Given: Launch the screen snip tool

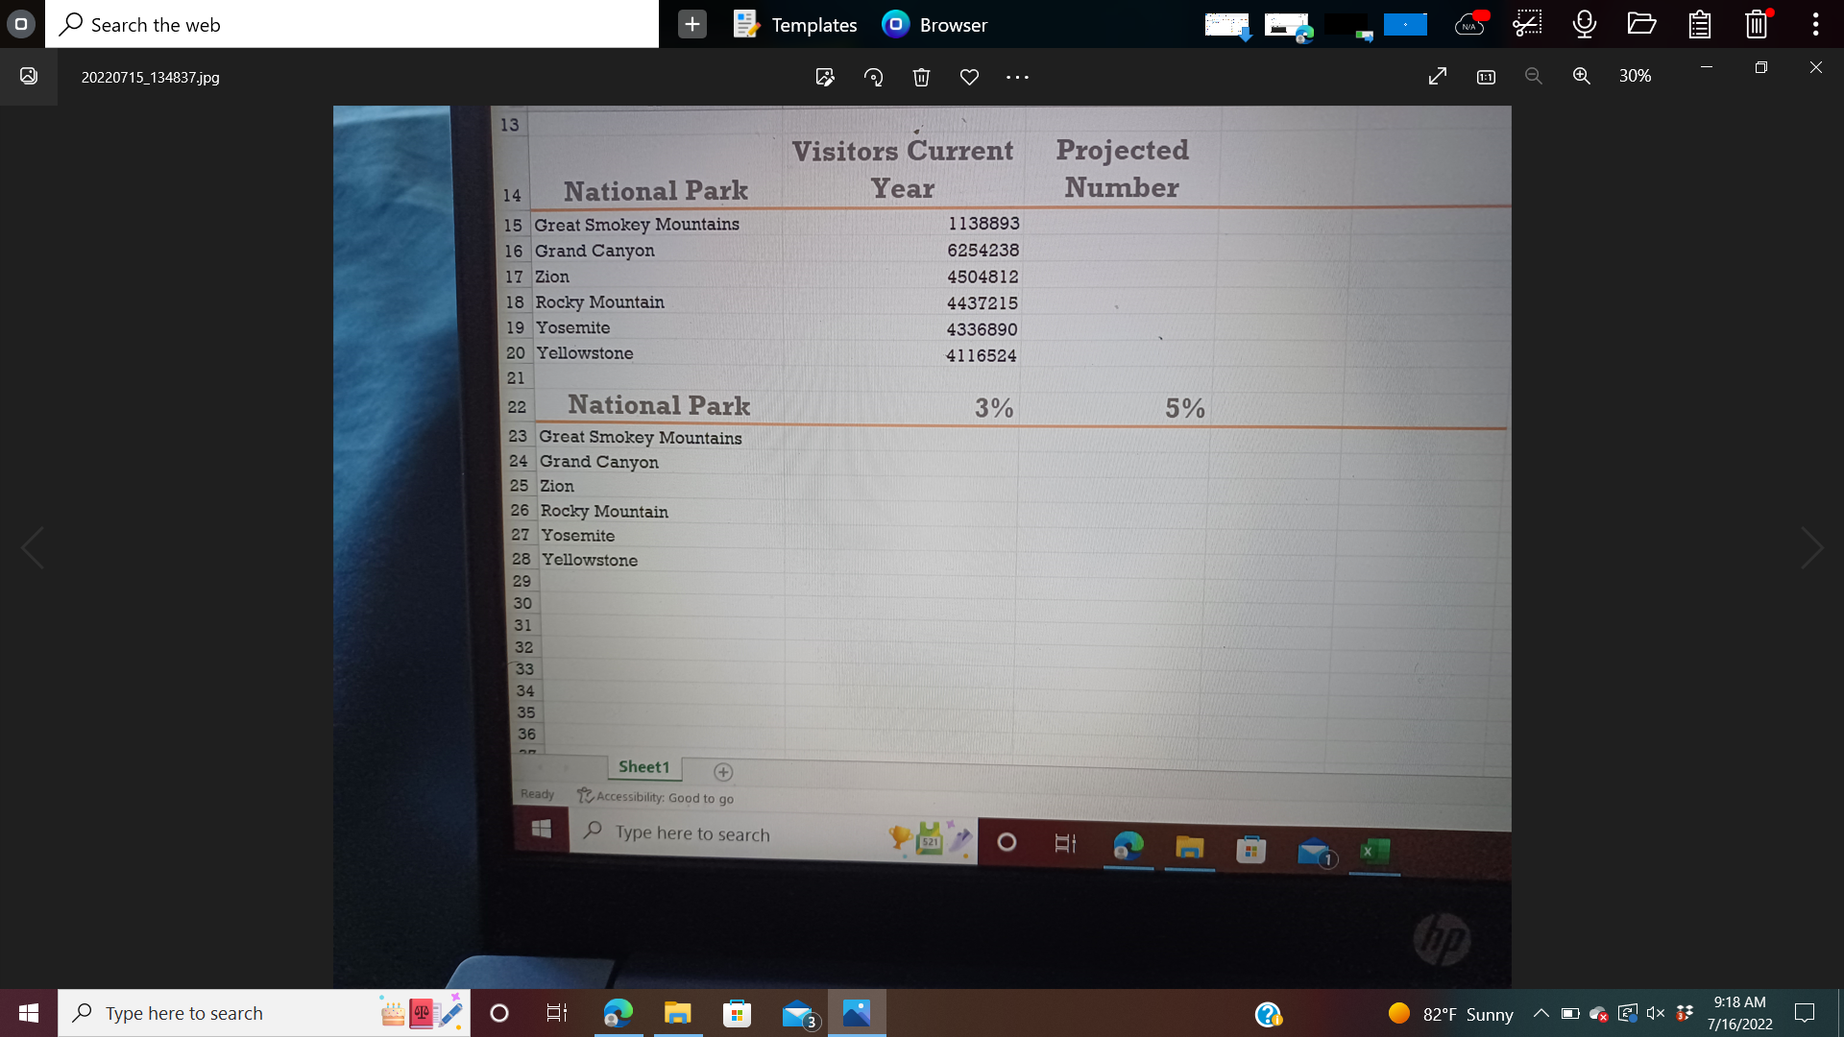Looking at the screenshot, I should click(x=1527, y=24).
